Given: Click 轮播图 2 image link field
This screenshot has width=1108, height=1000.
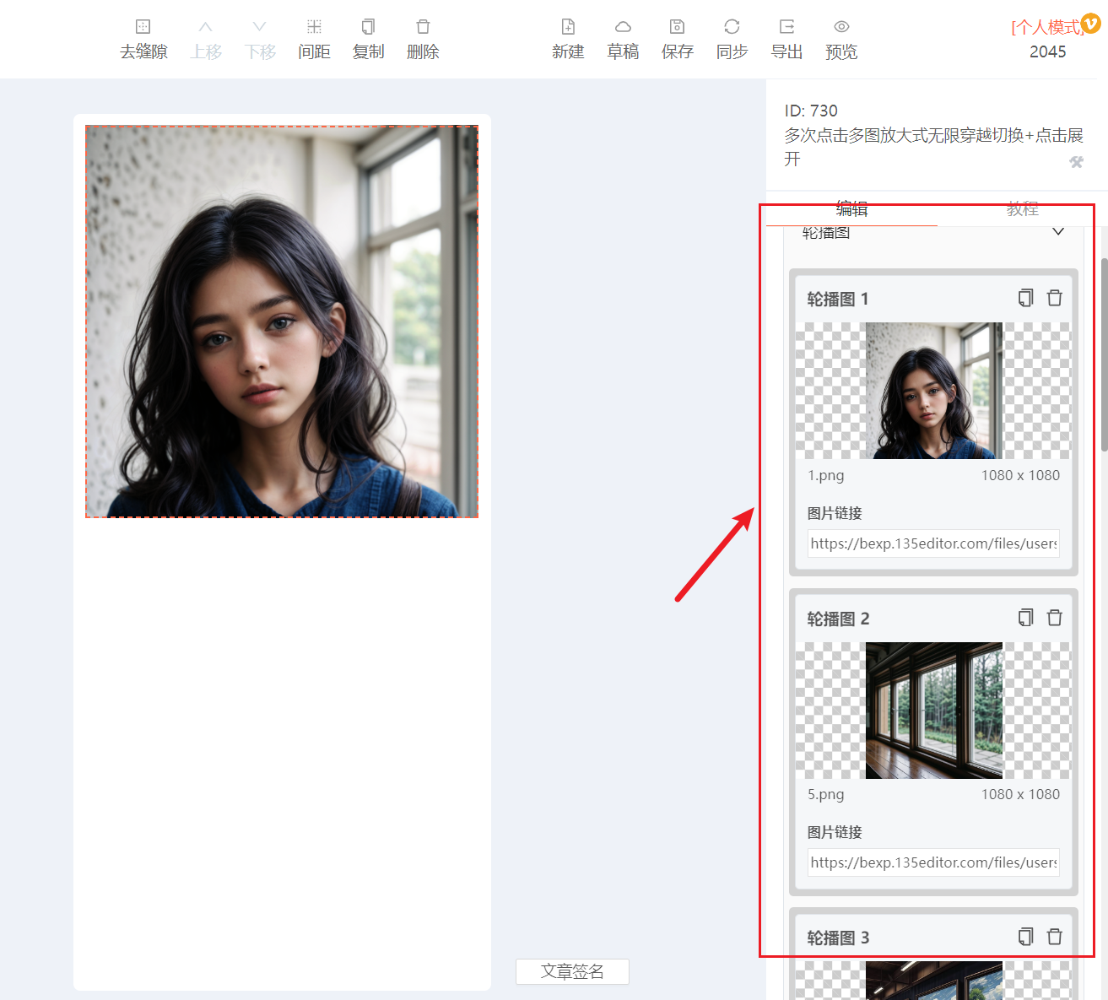Looking at the screenshot, I should point(933,862).
